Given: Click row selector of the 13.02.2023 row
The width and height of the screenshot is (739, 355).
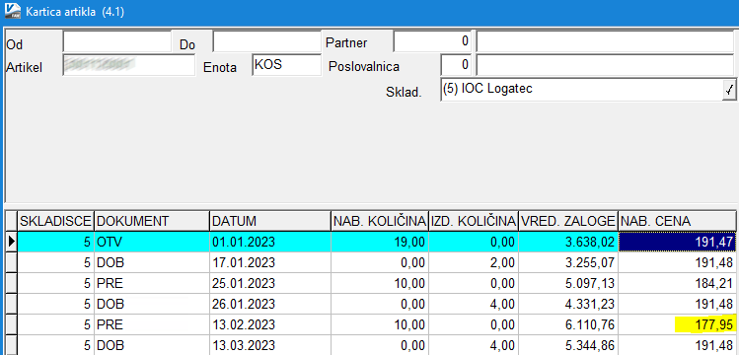Looking at the screenshot, I should coord(11,324).
